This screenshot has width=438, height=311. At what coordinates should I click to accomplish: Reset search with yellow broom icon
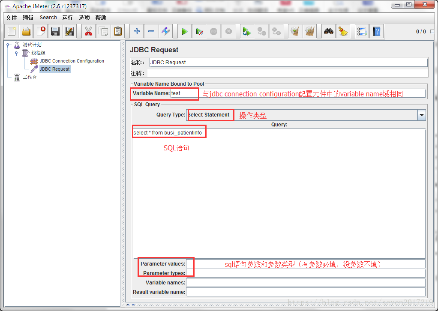(x=343, y=31)
